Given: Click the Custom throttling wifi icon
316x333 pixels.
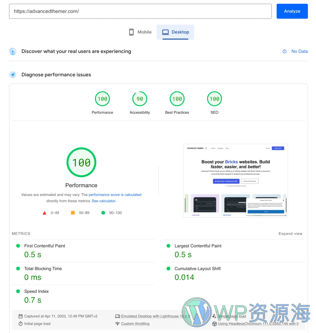Looking at the screenshot, I should [x=117, y=324].
